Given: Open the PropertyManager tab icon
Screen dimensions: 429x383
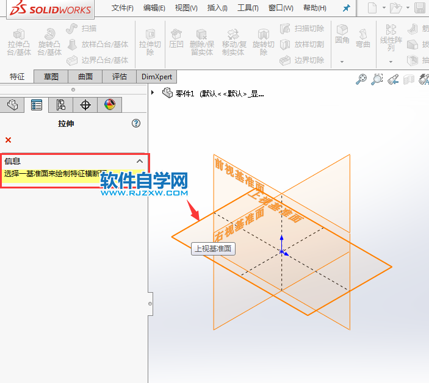Looking at the screenshot, I should [x=37, y=105].
